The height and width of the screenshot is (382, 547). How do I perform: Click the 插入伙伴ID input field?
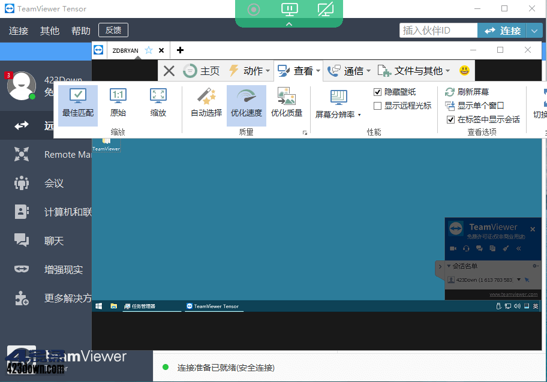pyautogui.click(x=438, y=30)
